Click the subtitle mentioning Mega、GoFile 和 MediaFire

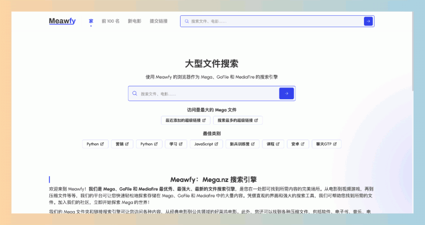pos(211,77)
